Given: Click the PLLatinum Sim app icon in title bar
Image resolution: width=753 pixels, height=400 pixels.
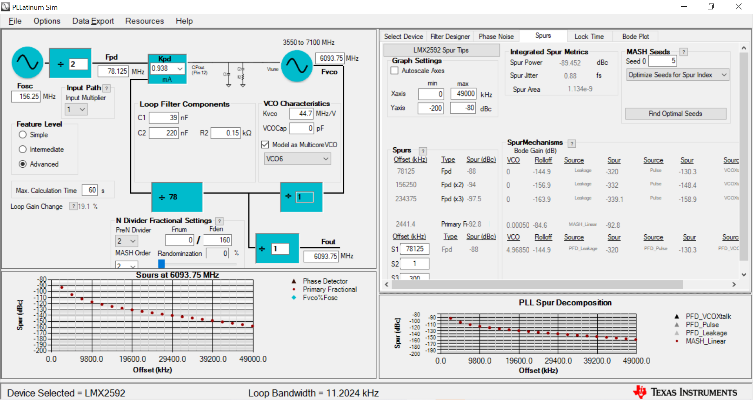Looking at the screenshot, I should (5, 7).
